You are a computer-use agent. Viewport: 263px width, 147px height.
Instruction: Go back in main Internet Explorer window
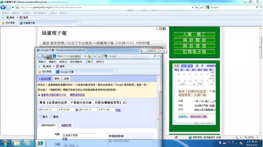3,7
